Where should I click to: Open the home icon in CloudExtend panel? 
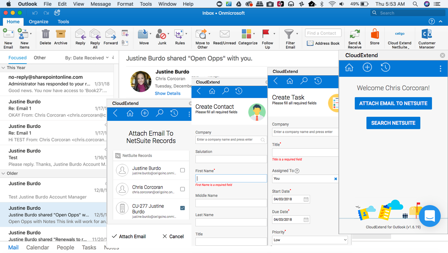tap(349, 68)
